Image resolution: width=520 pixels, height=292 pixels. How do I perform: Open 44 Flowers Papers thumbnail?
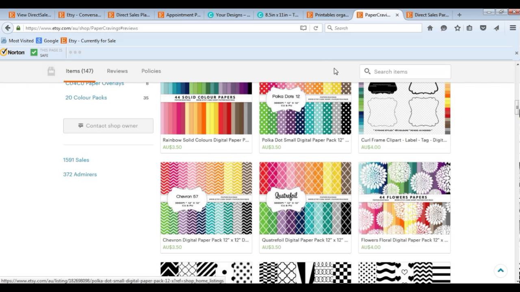tap(404, 198)
